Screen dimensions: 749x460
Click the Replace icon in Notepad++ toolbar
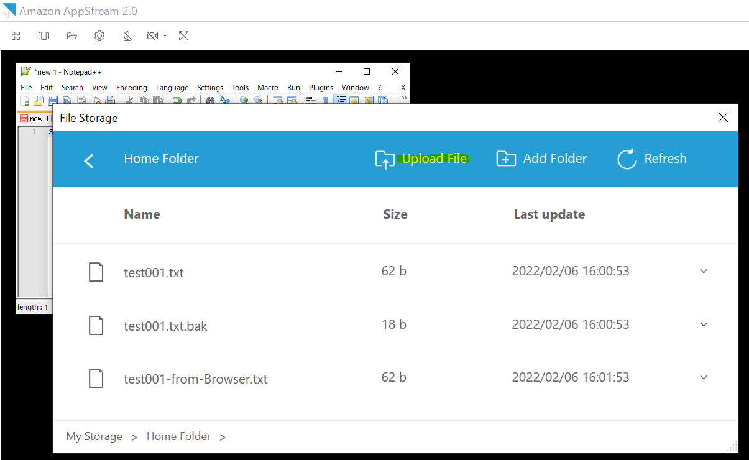(x=224, y=100)
